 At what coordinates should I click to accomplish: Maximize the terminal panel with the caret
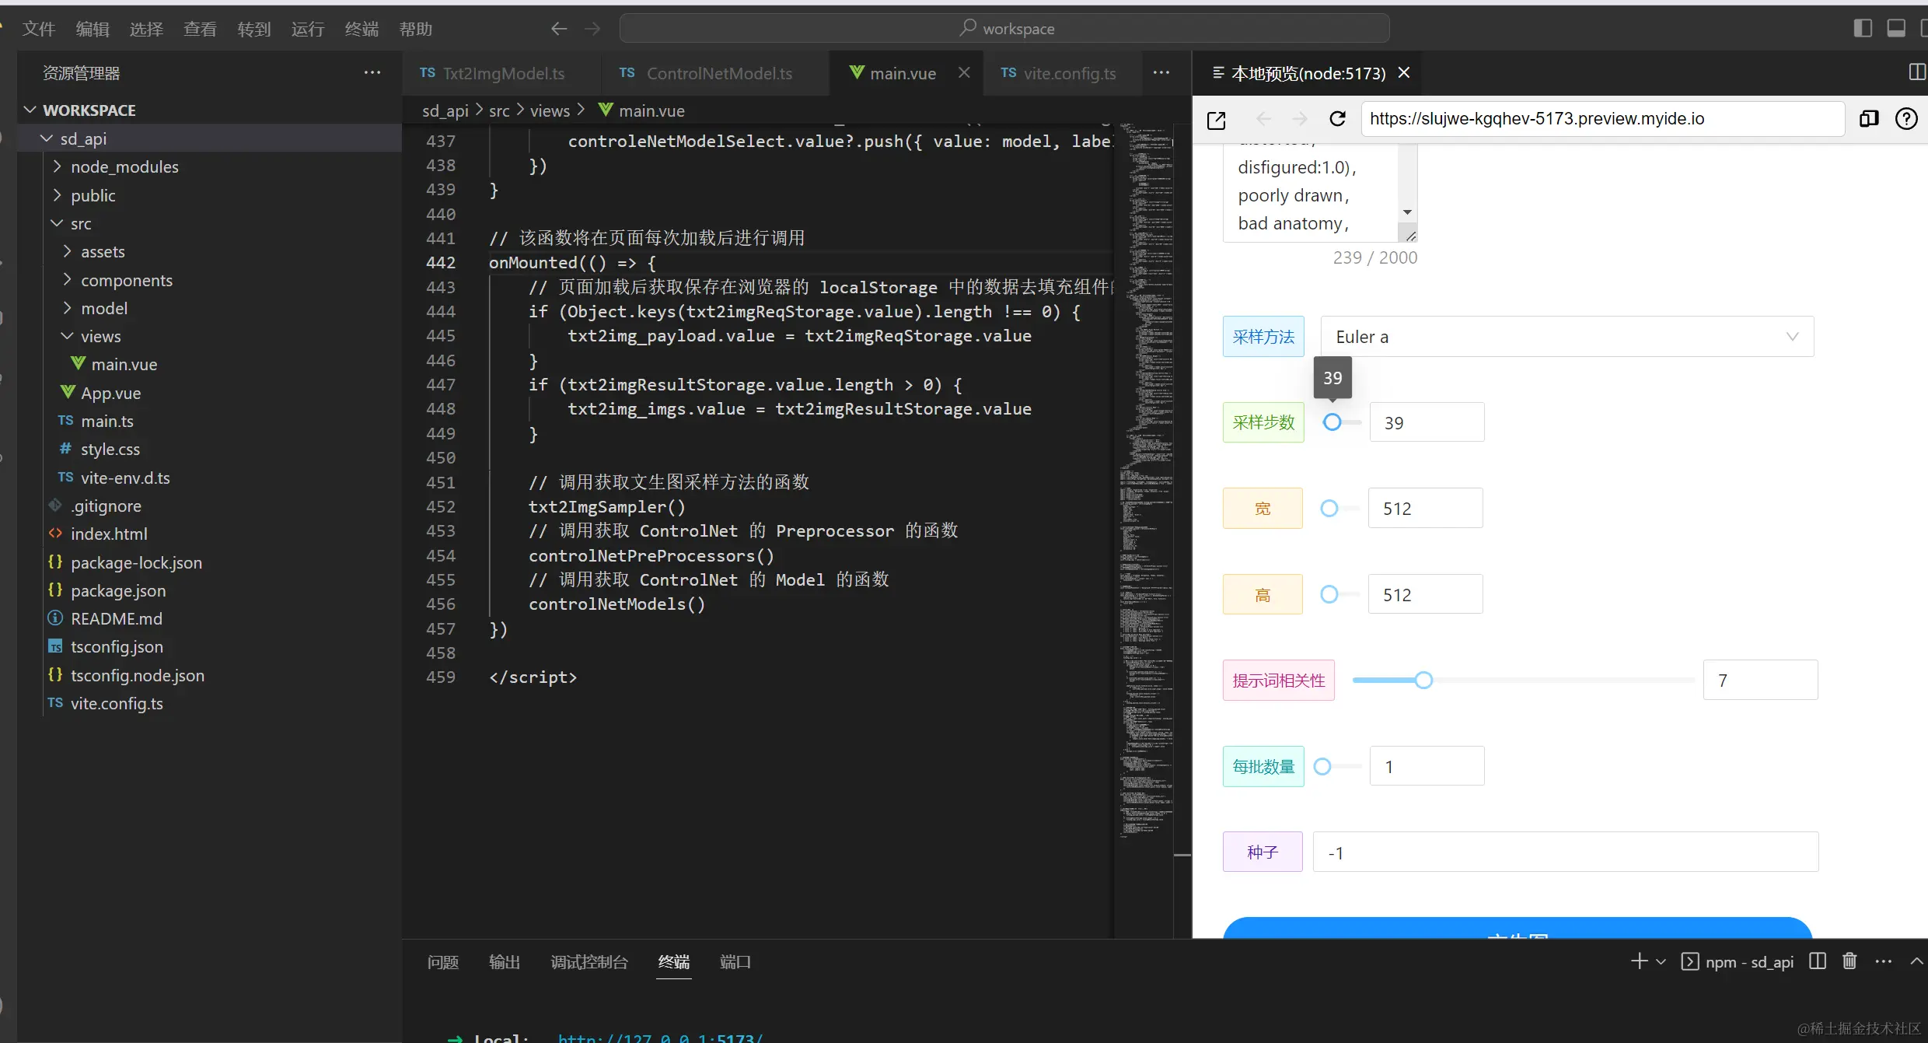(x=1917, y=961)
